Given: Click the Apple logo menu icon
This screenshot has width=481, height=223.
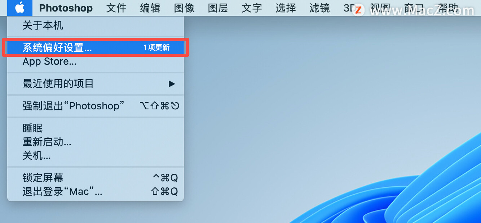Looking at the screenshot, I should pos(20,8).
